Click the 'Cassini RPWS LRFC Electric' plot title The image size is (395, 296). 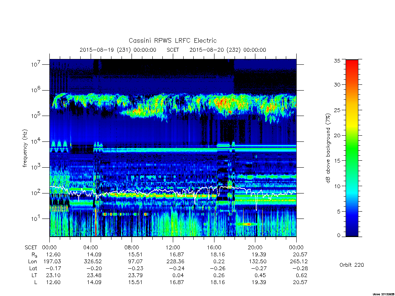pos(172,41)
